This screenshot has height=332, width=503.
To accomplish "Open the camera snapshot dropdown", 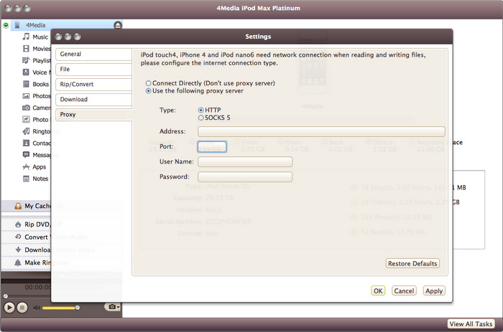I will coord(112,307).
